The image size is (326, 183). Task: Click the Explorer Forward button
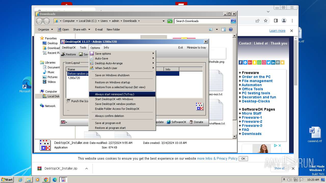pyautogui.click(x=46, y=21)
